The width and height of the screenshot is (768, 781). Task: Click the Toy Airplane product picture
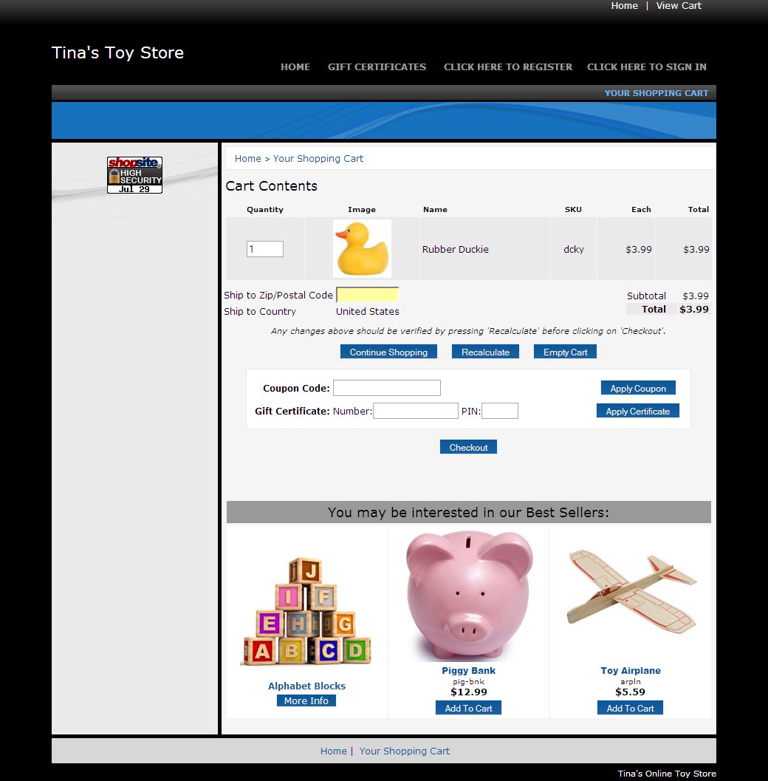[x=631, y=591]
